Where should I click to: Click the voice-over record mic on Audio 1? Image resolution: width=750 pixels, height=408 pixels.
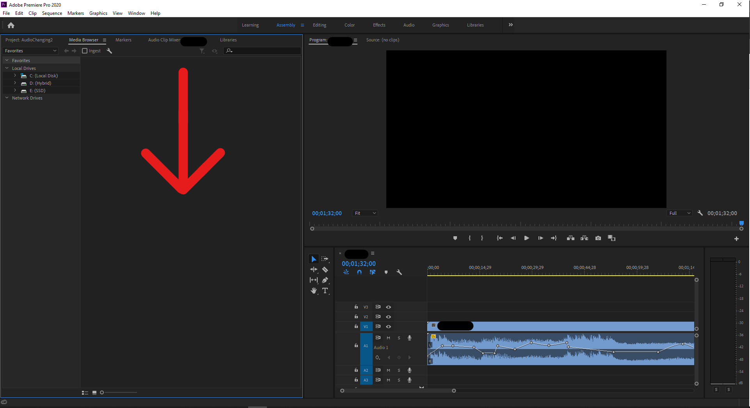click(x=409, y=338)
